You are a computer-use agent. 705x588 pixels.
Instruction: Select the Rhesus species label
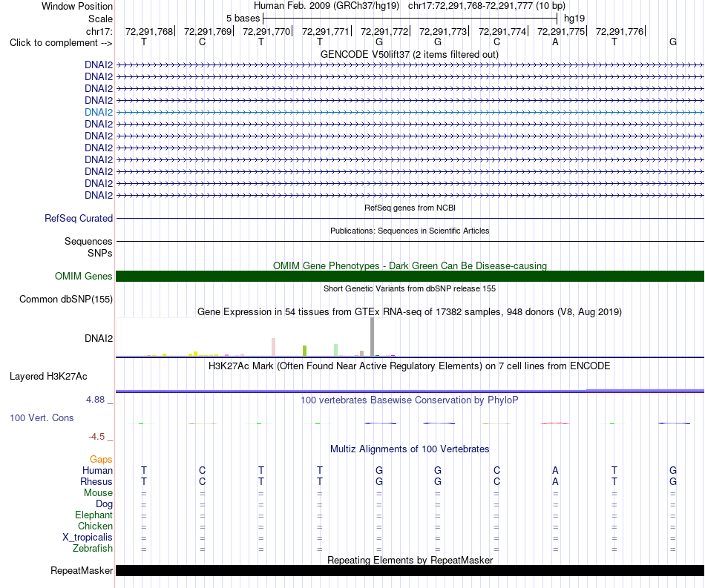pyautogui.click(x=96, y=481)
